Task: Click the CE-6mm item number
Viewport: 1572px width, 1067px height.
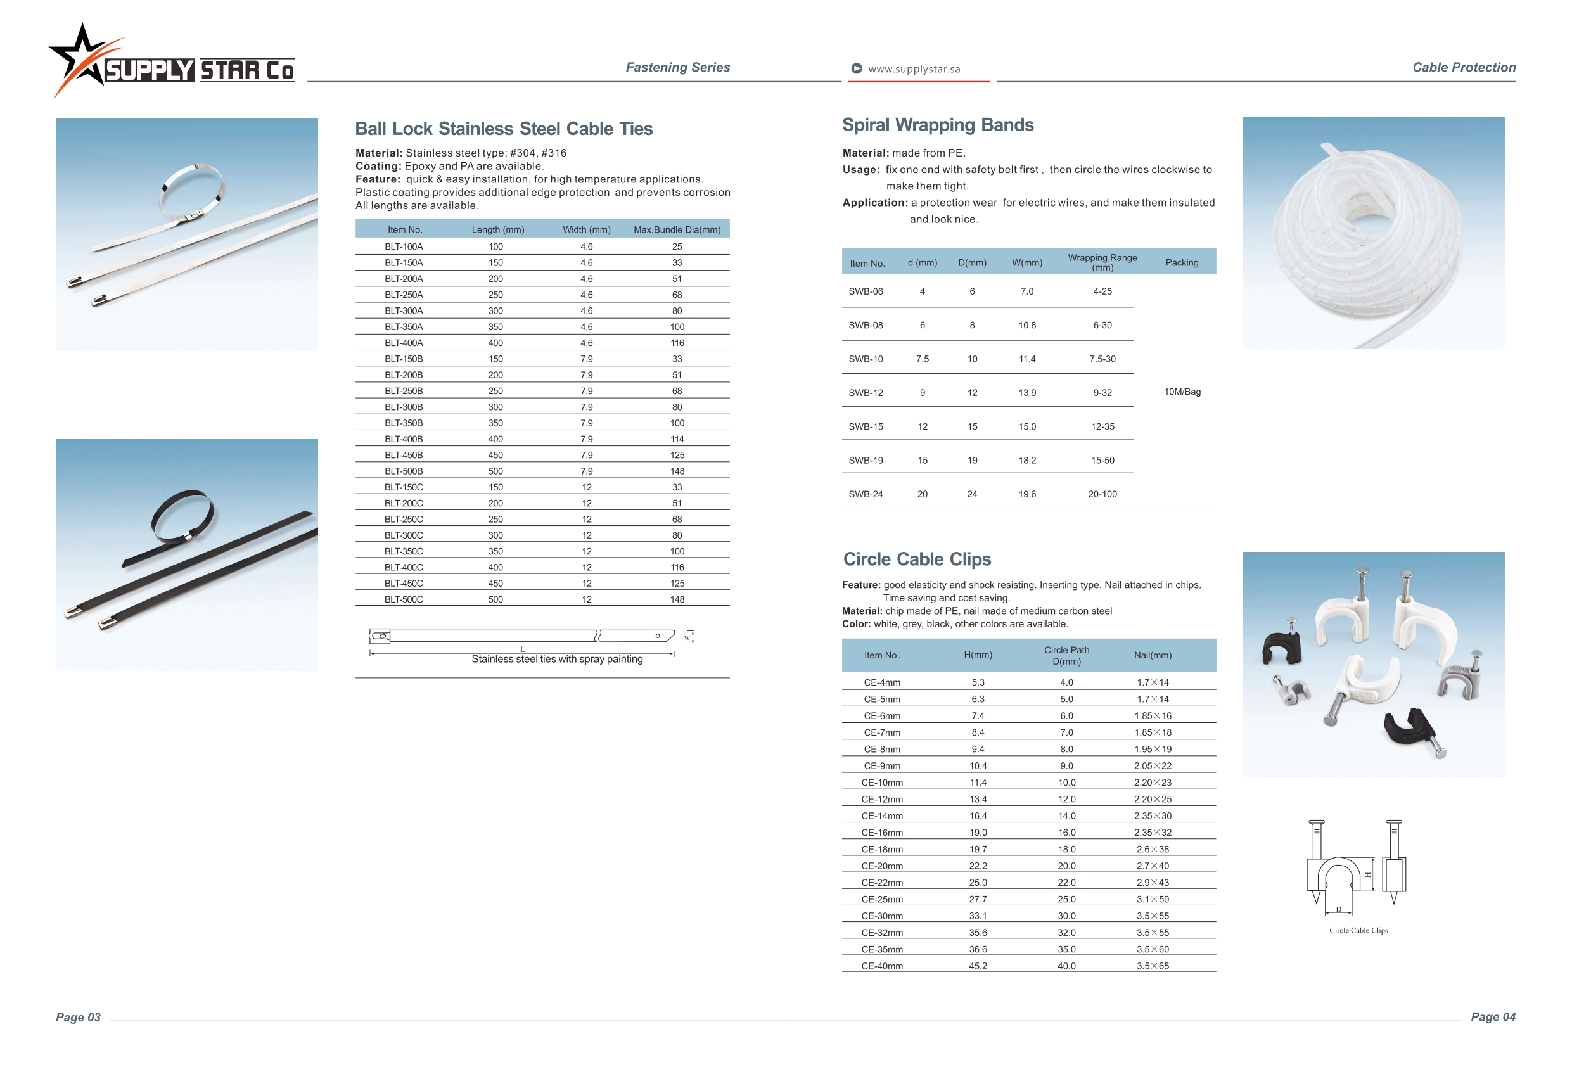Action: click(882, 716)
